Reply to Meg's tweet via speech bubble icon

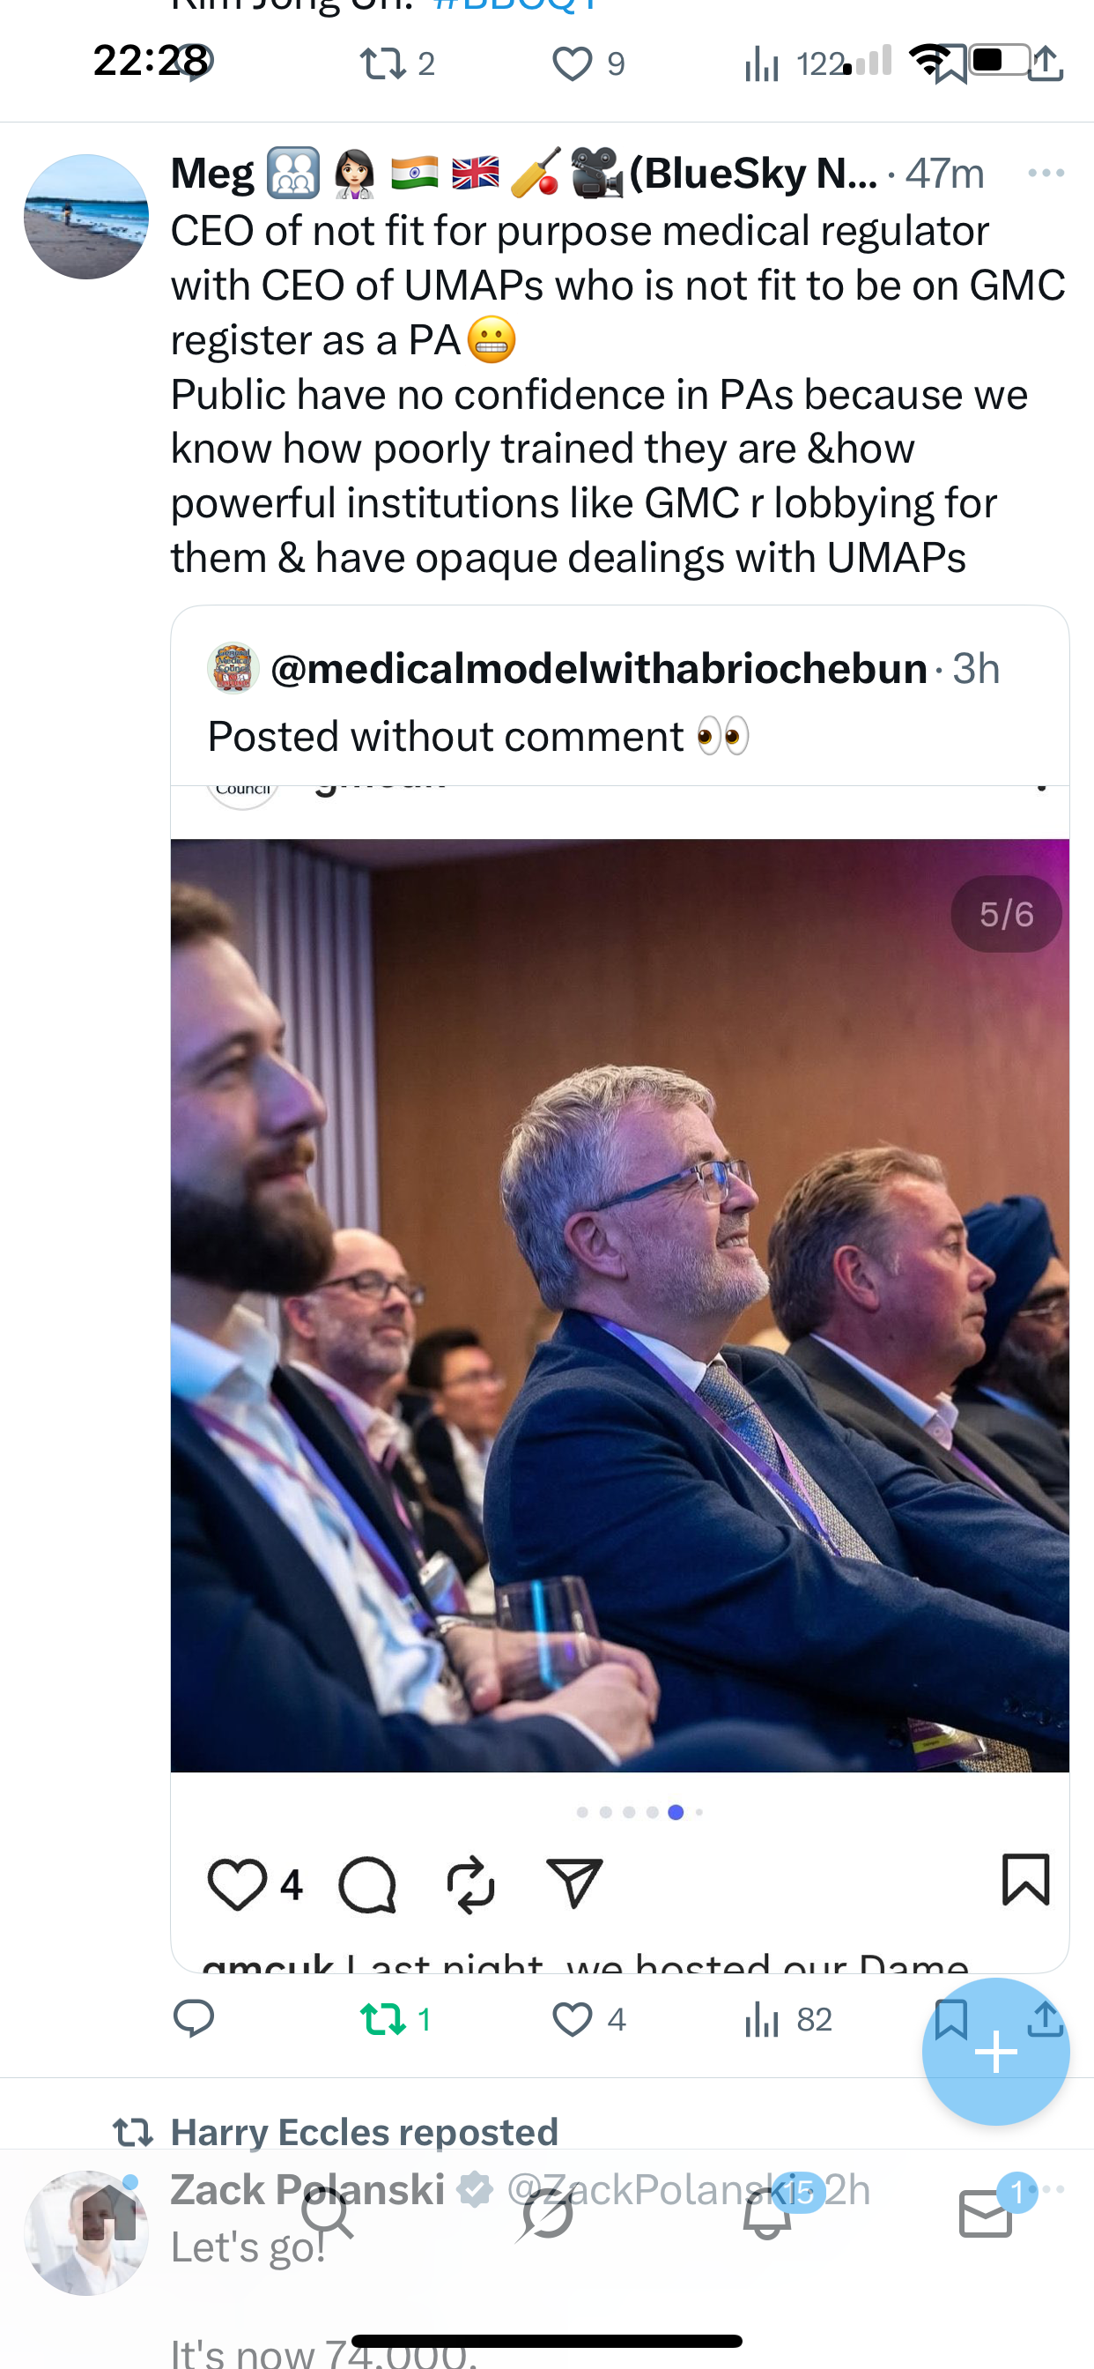coord(193,2019)
